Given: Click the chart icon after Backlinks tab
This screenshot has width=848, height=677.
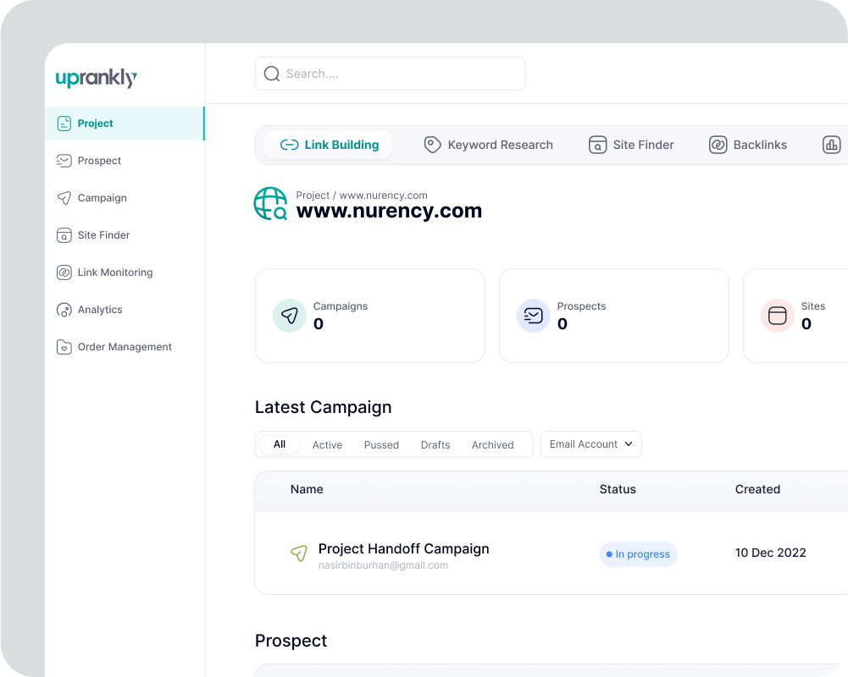Looking at the screenshot, I should click(831, 145).
